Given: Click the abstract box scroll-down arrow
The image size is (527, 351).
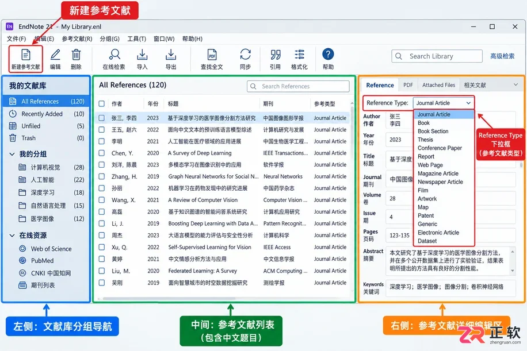Looking at the screenshot, I should (x=513, y=271).
